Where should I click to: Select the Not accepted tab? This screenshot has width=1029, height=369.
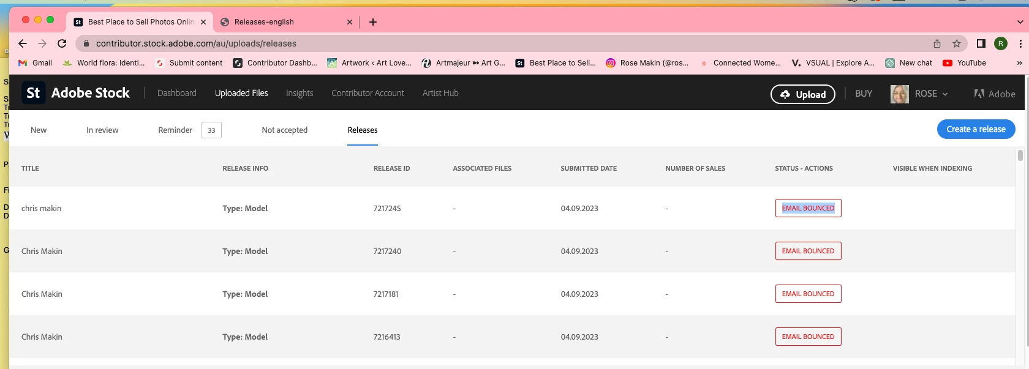tap(285, 130)
